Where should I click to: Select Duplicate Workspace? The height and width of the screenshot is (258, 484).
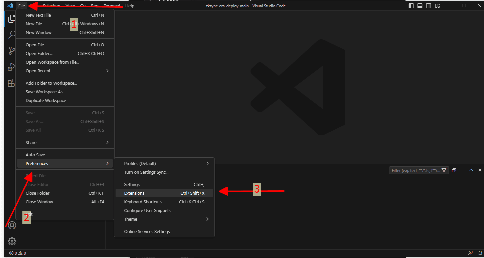[65, 100]
